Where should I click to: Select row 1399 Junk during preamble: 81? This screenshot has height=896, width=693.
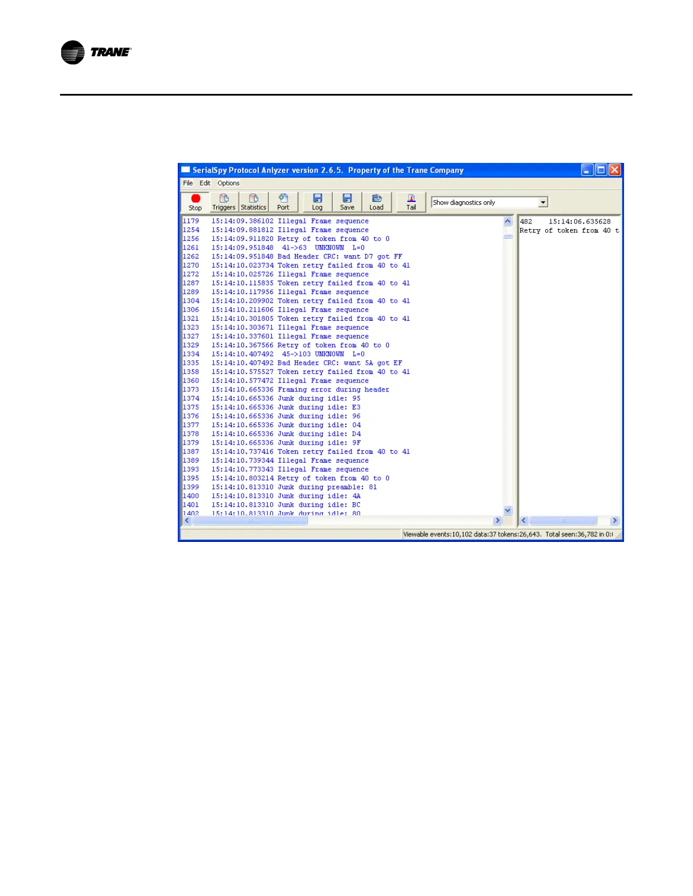(x=280, y=487)
